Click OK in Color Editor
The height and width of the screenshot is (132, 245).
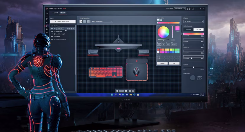(x=174, y=63)
